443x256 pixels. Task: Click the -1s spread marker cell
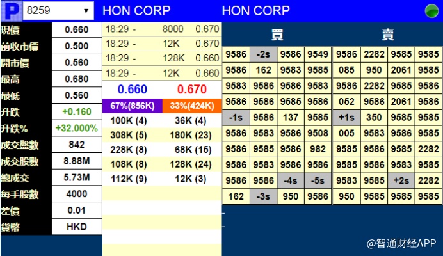(236, 118)
